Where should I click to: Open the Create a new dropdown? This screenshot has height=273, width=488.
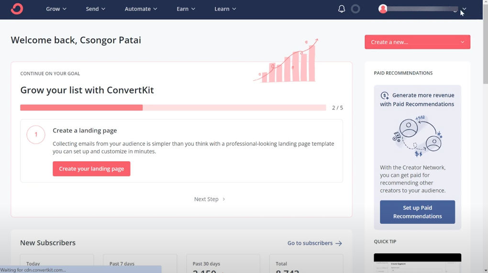(417, 42)
